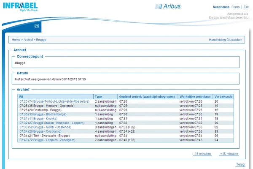Select row 07:26 (20 Oostkamp - Brugge)
The image size is (253, 169).
(126, 110)
